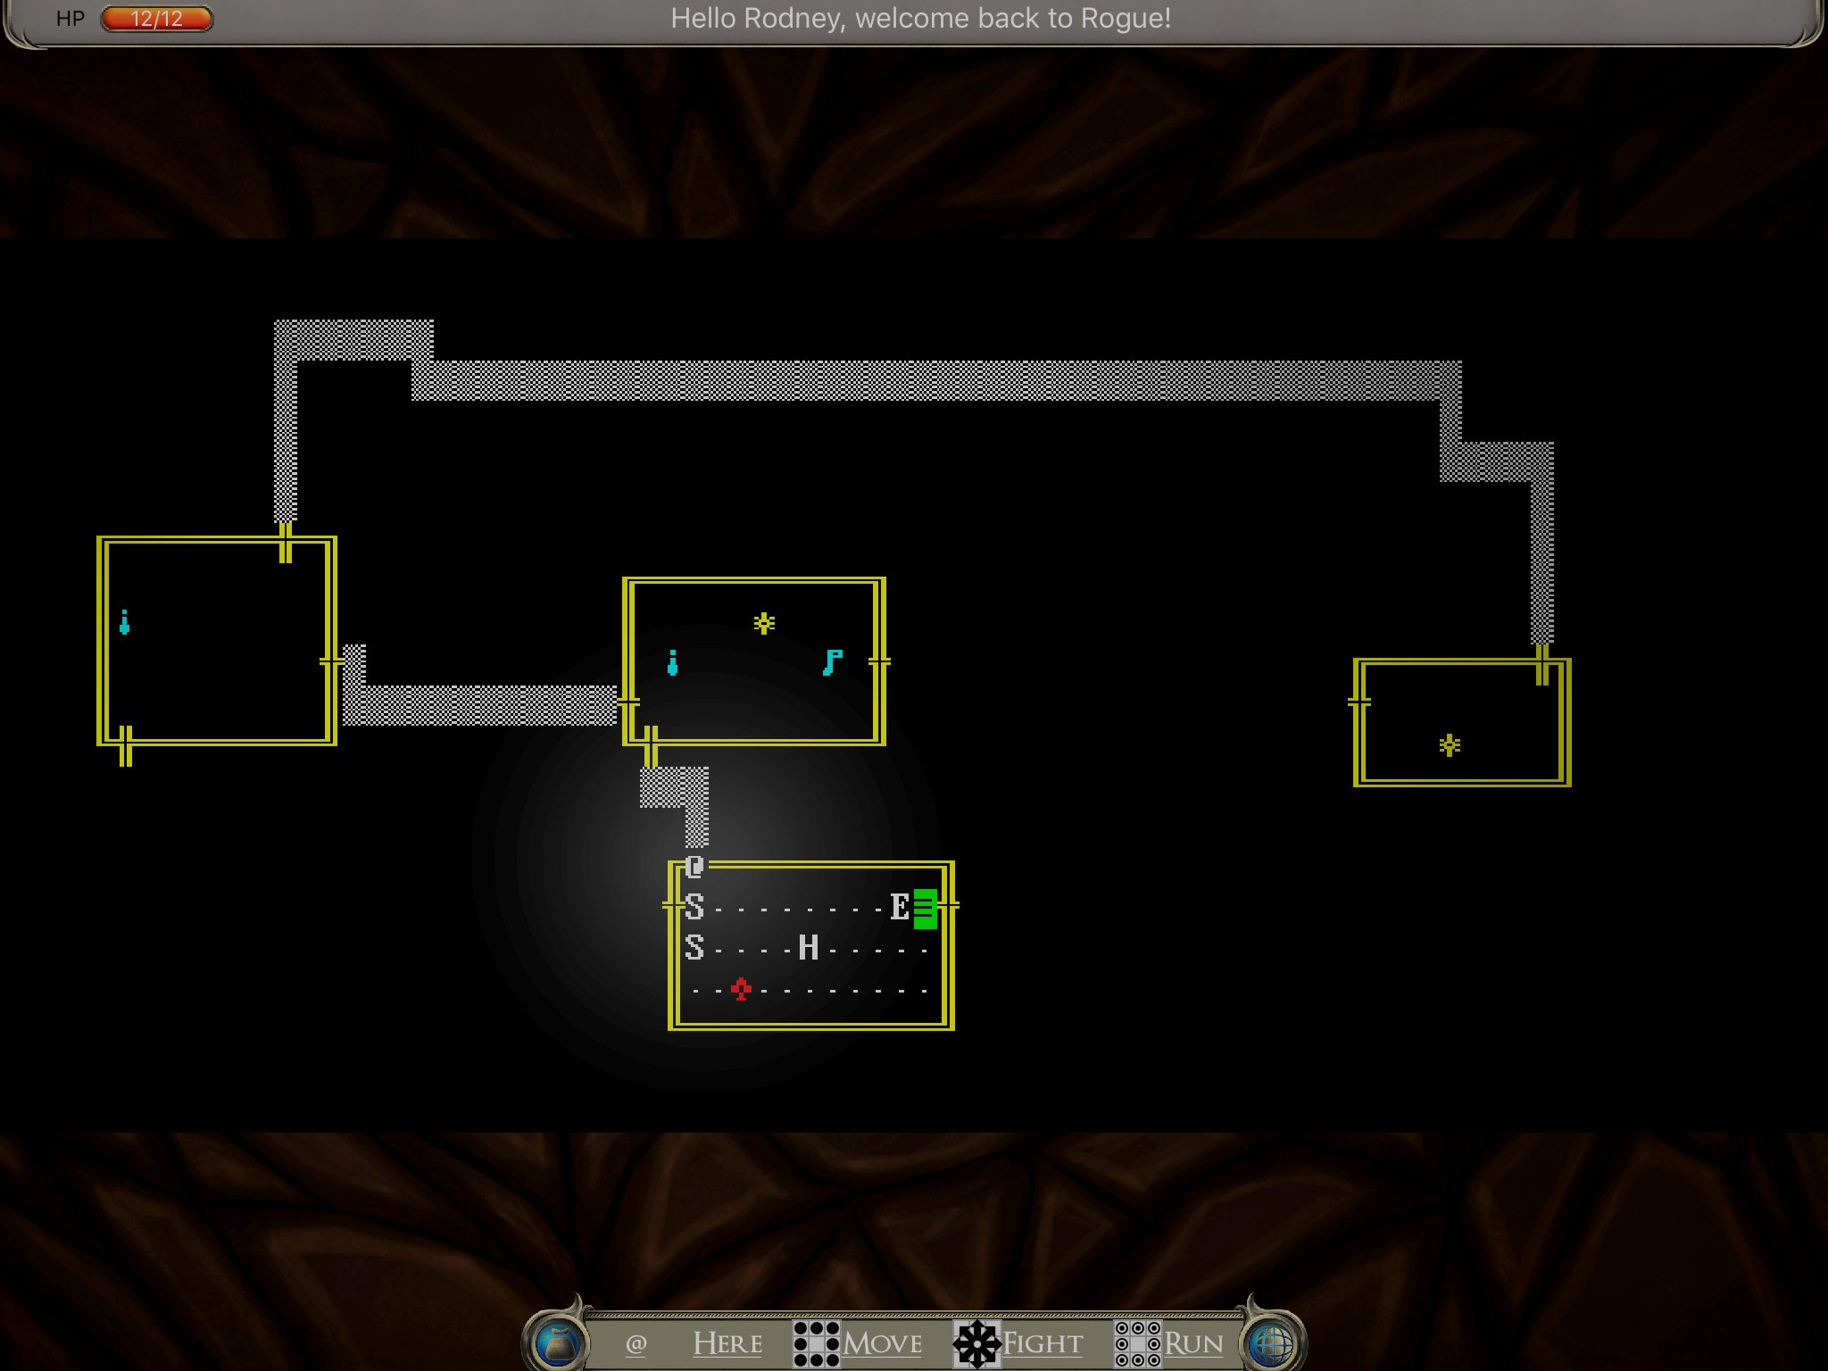Tap the red item in bottom room
This screenshot has width=1828, height=1371.
pyautogui.click(x=741, y=989)
